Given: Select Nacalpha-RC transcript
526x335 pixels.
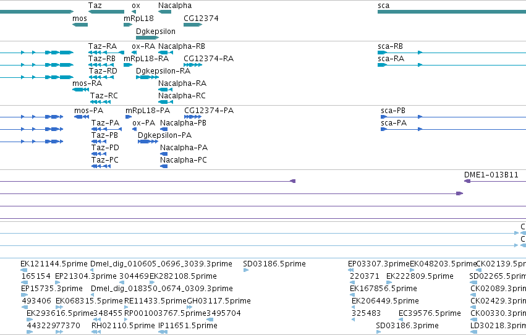Looking at the screenshot, I should coord(166,102).
